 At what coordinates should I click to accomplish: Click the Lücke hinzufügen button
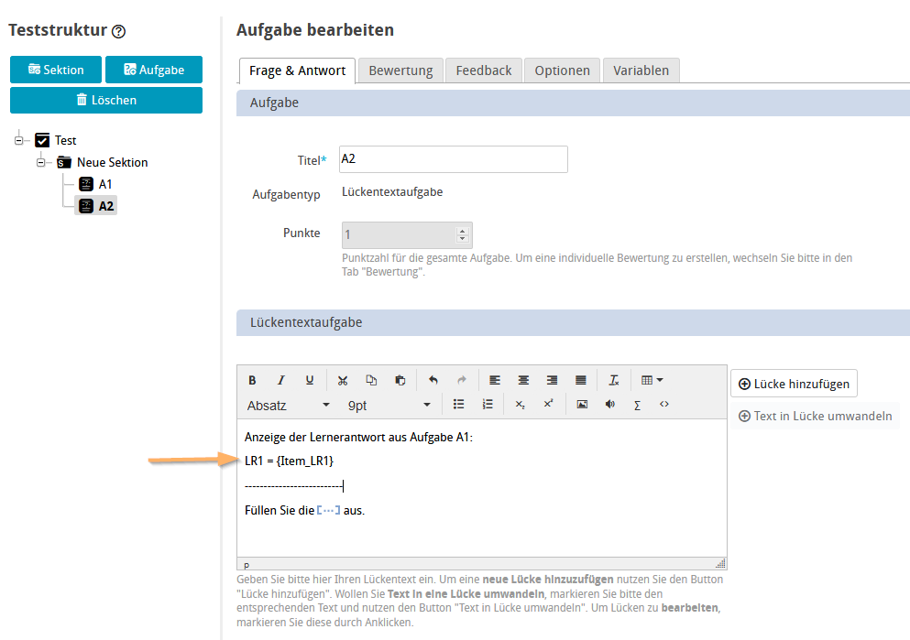pos(794,383)
